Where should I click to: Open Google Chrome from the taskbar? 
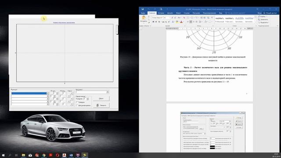tap(44, 155)
